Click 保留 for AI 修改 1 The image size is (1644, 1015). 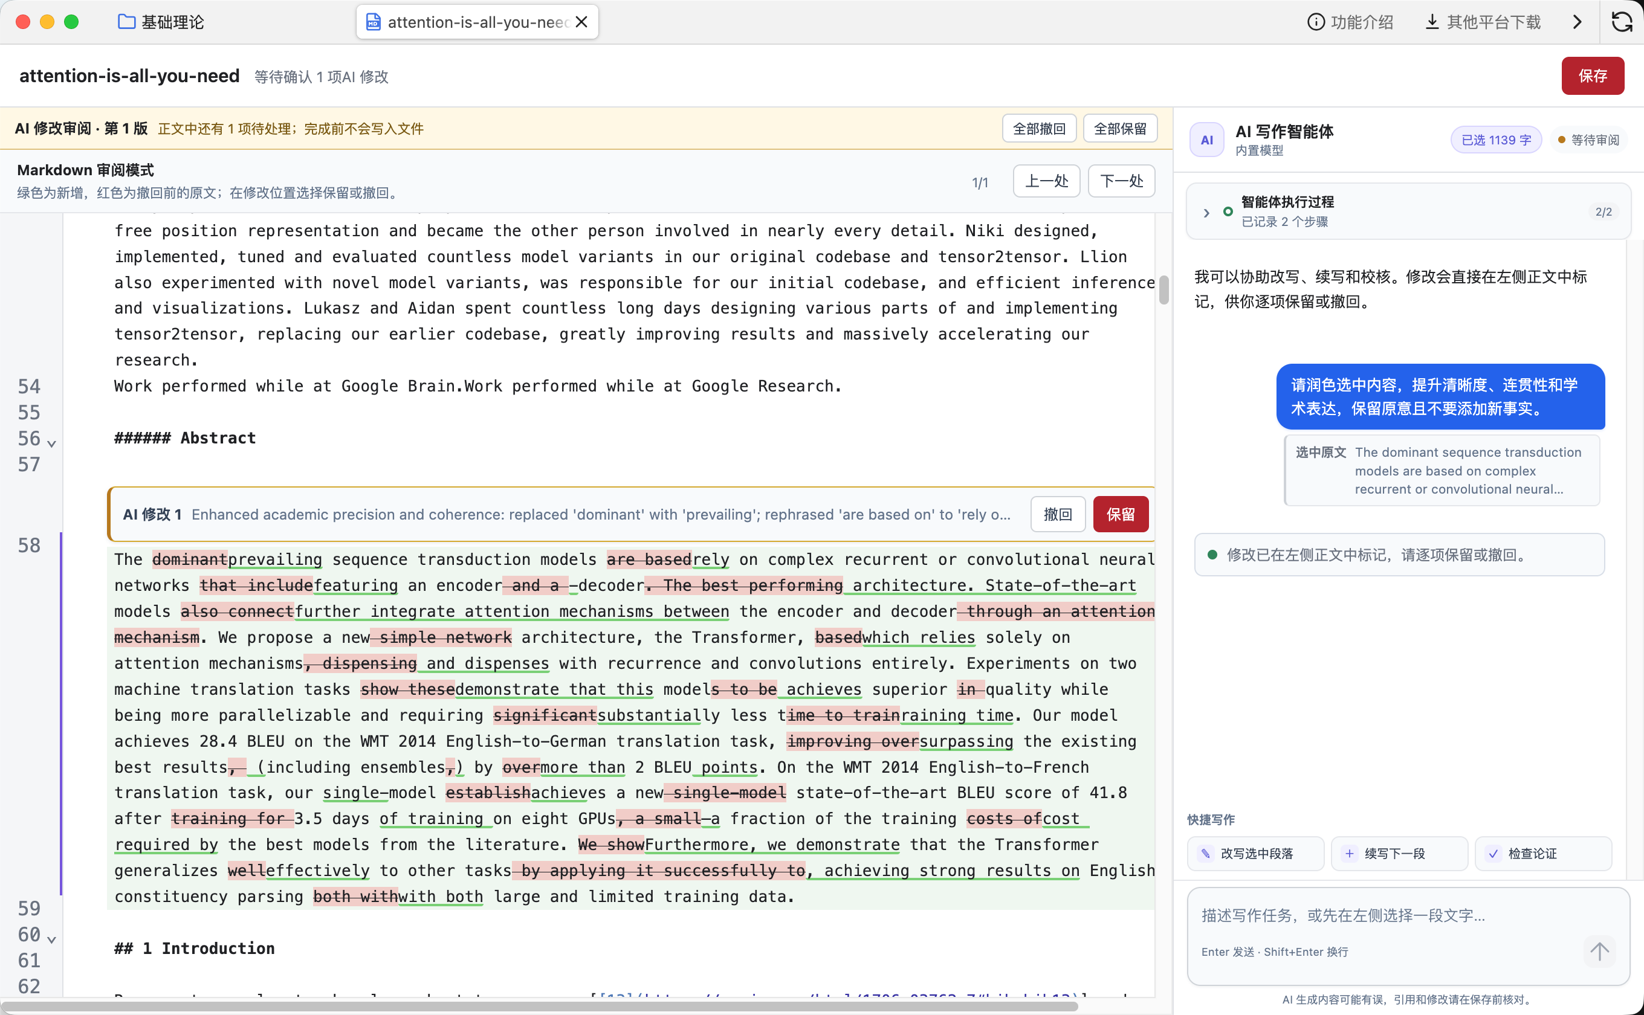[1120, 514]
